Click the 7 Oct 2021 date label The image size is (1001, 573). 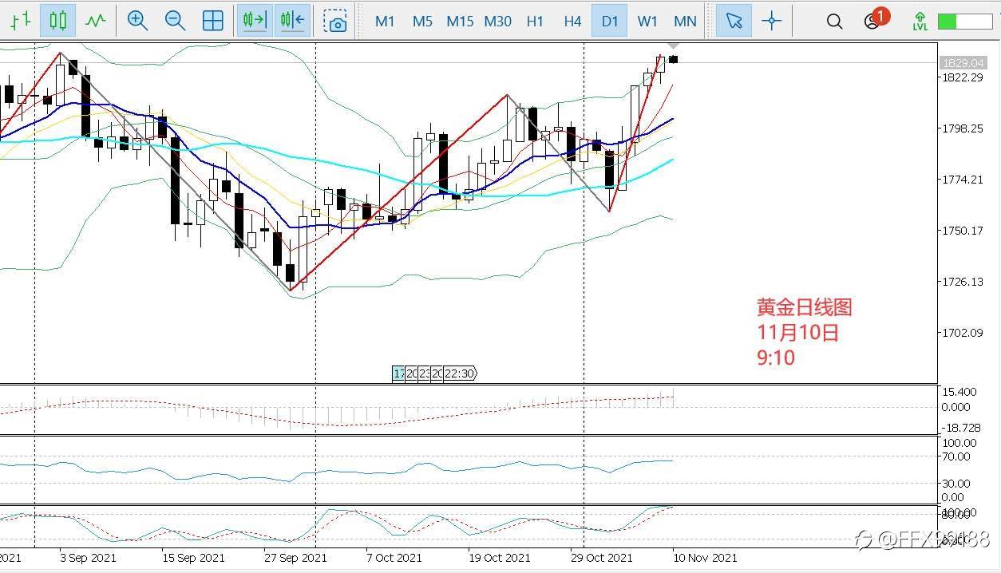tap(394, 558)
